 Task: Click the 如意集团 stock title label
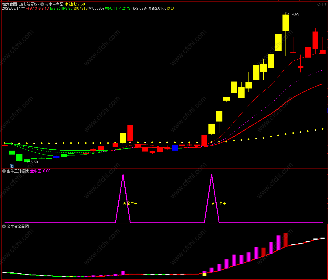point(9,4)
